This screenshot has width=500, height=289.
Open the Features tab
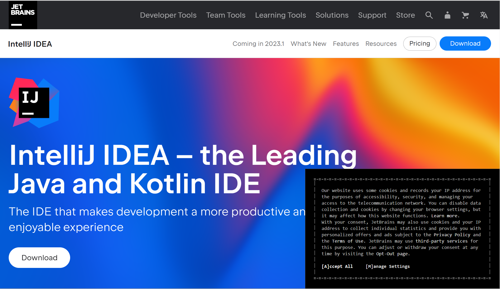pyautogui.click(x=346, y=44)
